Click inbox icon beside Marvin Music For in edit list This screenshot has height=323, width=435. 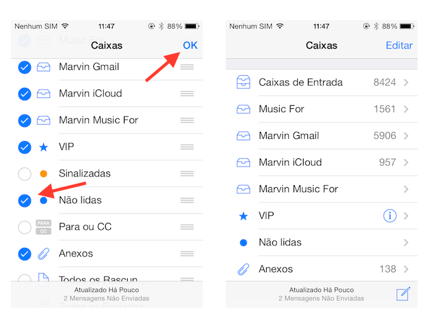click(44, 120)
